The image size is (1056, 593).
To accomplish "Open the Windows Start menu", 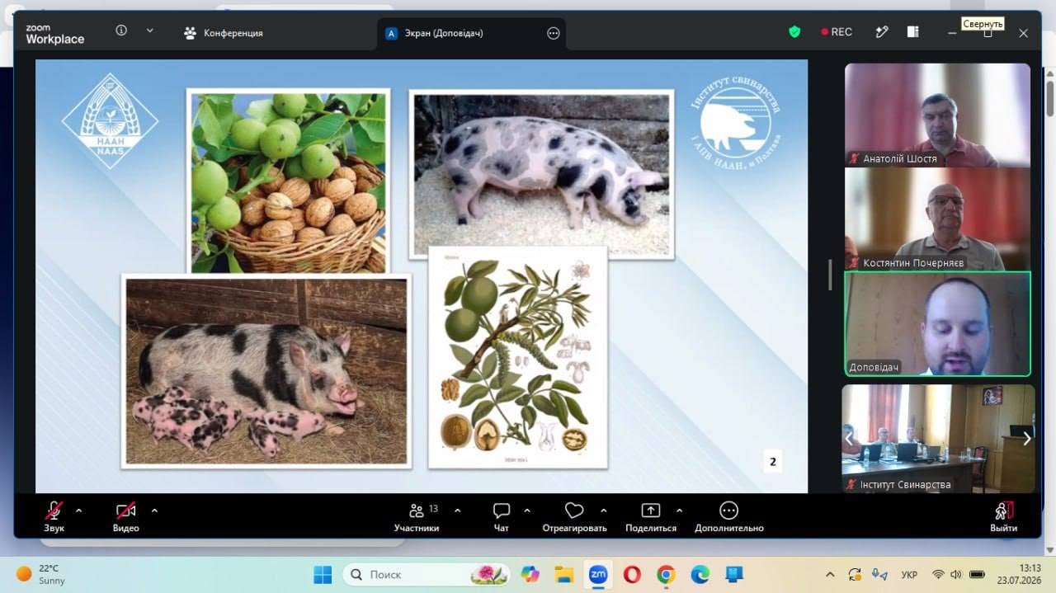I will pyautogui.click(x=323, y=574).
